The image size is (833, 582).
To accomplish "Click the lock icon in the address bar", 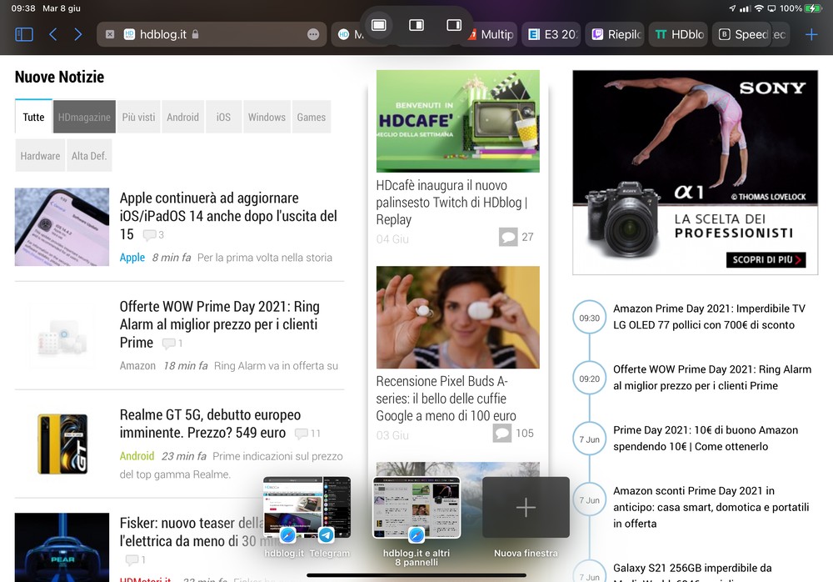I will click(x=196, y=34).
